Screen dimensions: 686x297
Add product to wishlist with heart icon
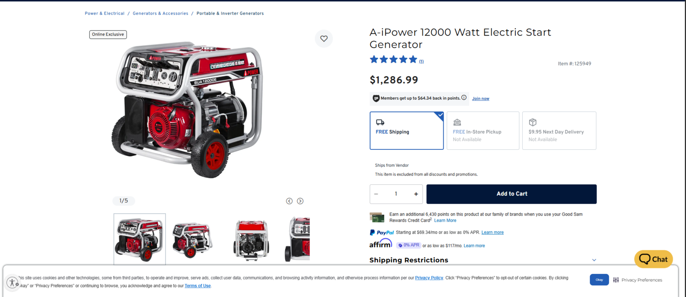pyautogui.click(x=324, y=39)
